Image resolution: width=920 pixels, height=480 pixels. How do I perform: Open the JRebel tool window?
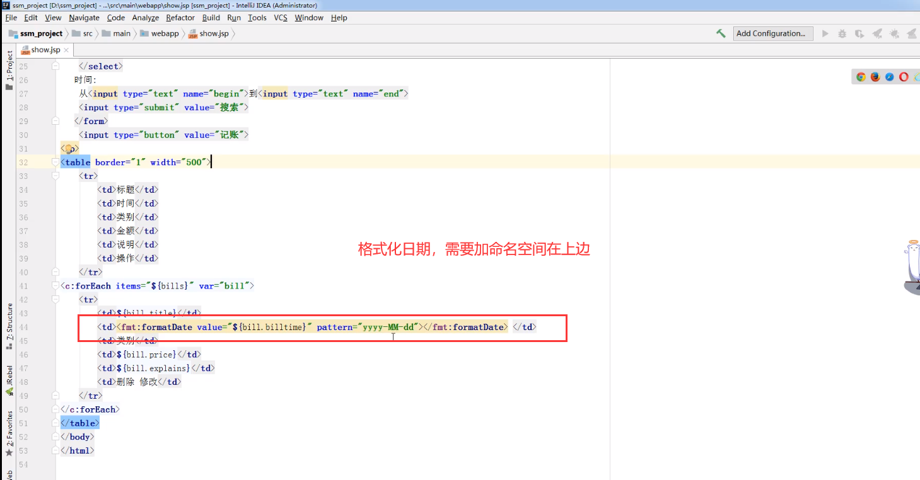tap(9, 380)
